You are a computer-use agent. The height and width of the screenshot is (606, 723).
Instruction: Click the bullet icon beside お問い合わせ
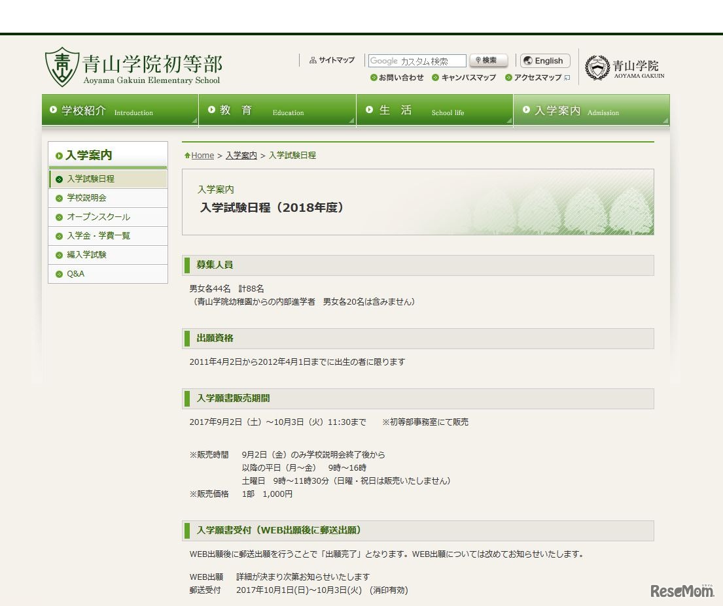click(x=374, y=78)
